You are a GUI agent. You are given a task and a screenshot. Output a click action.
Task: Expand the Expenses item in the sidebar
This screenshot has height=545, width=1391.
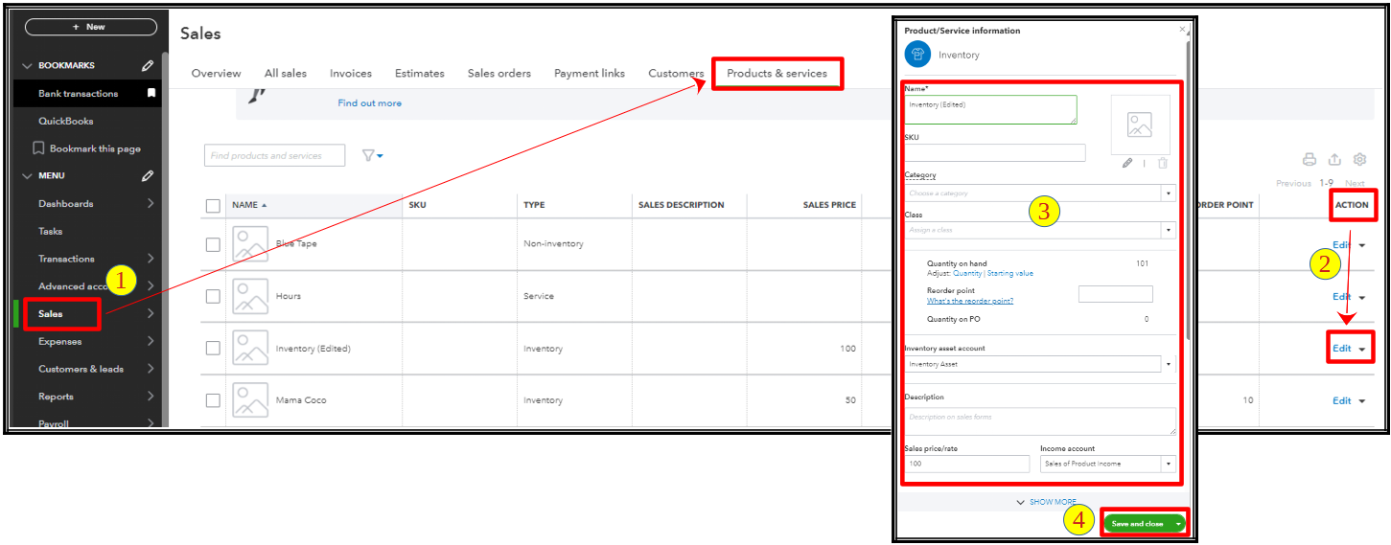pyautogui.click(x=151, y=342)
